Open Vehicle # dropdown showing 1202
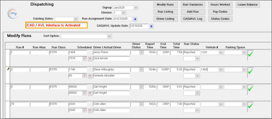272x119 pixels. click(221, 52)
